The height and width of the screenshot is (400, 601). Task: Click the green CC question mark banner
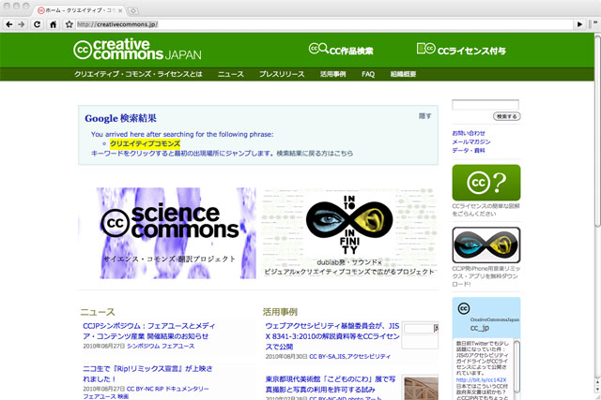pyautogui.click(x=486, y=183)
